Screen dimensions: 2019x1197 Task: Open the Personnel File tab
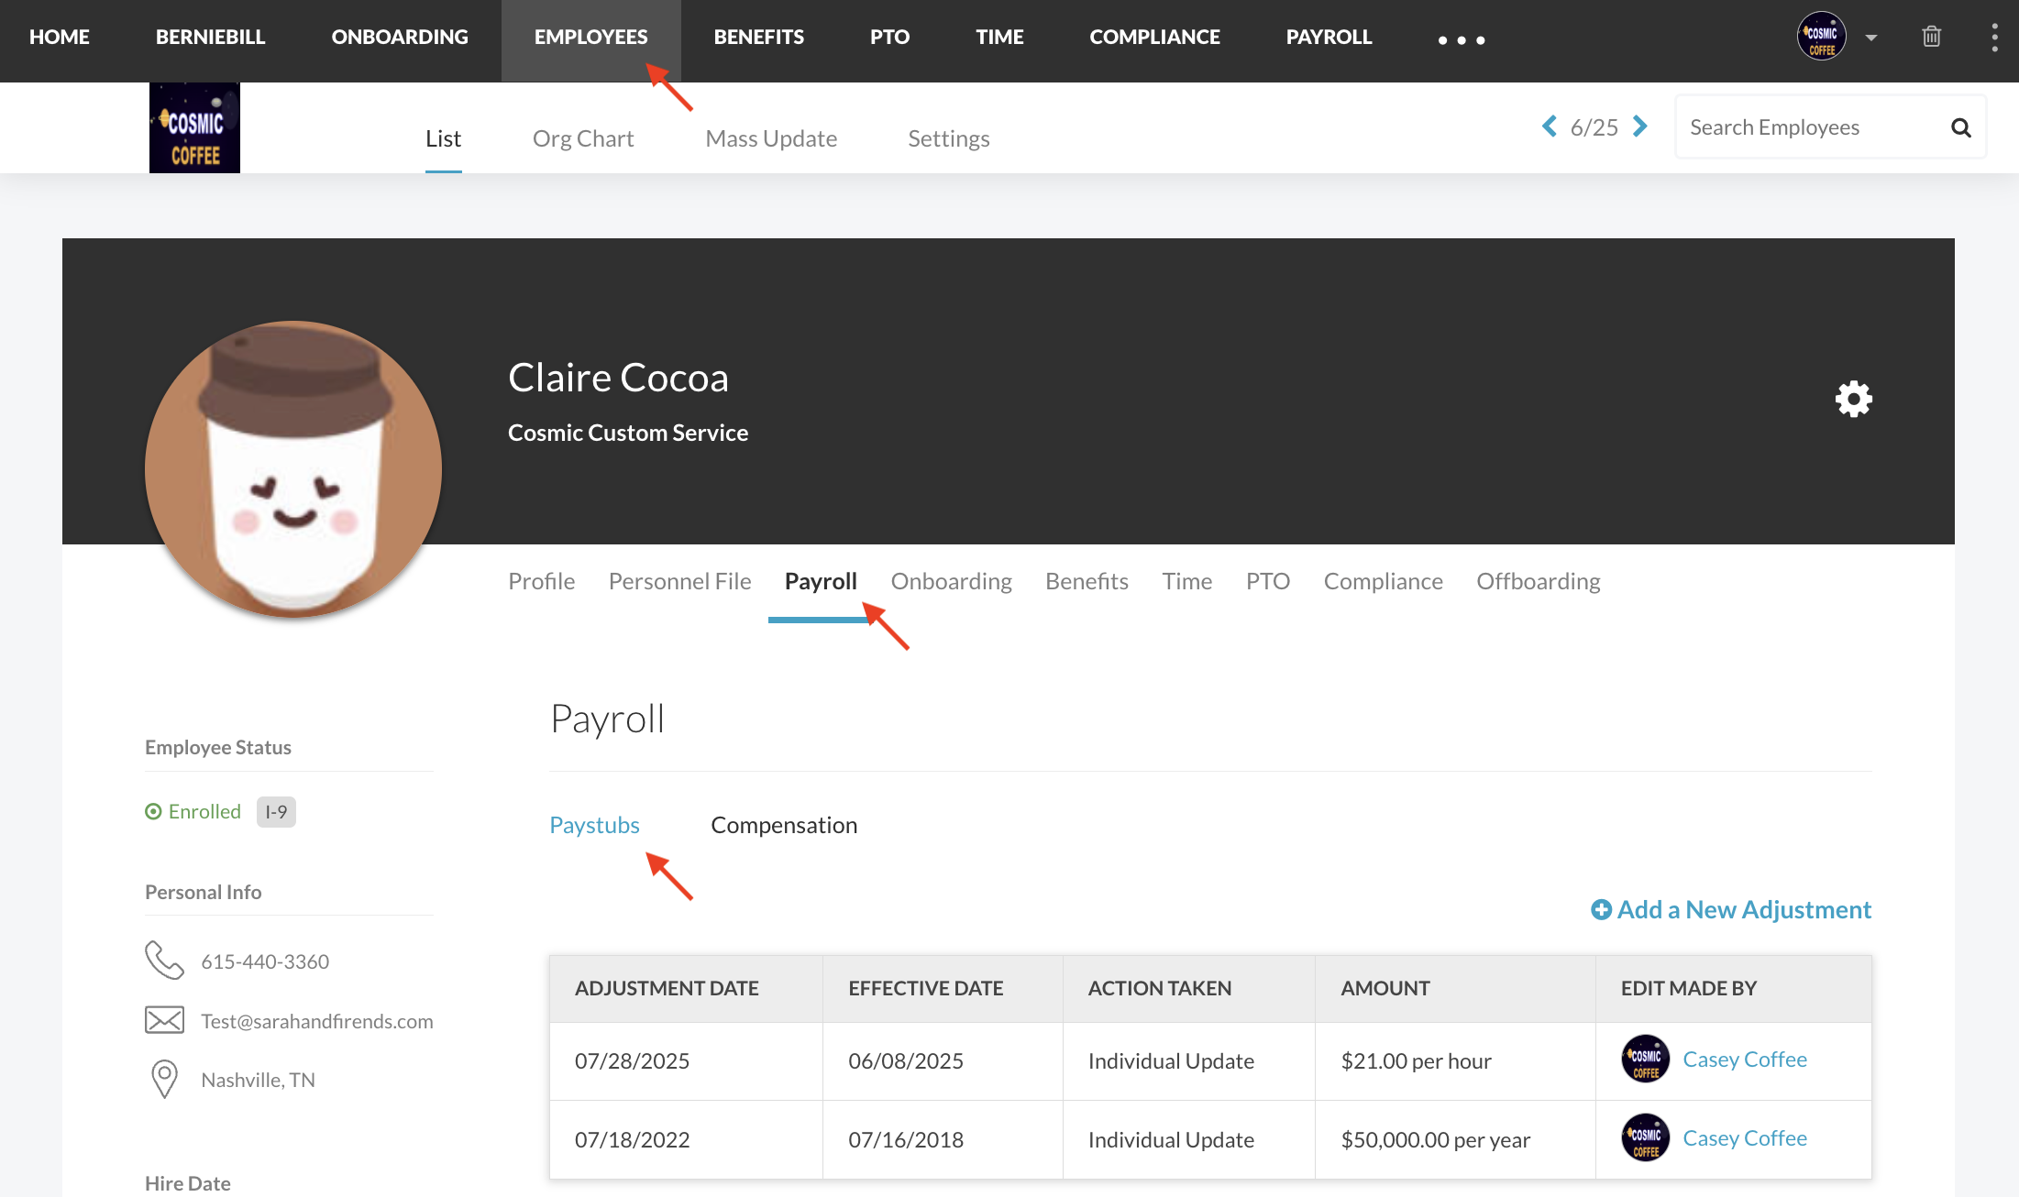click(679, 581)
